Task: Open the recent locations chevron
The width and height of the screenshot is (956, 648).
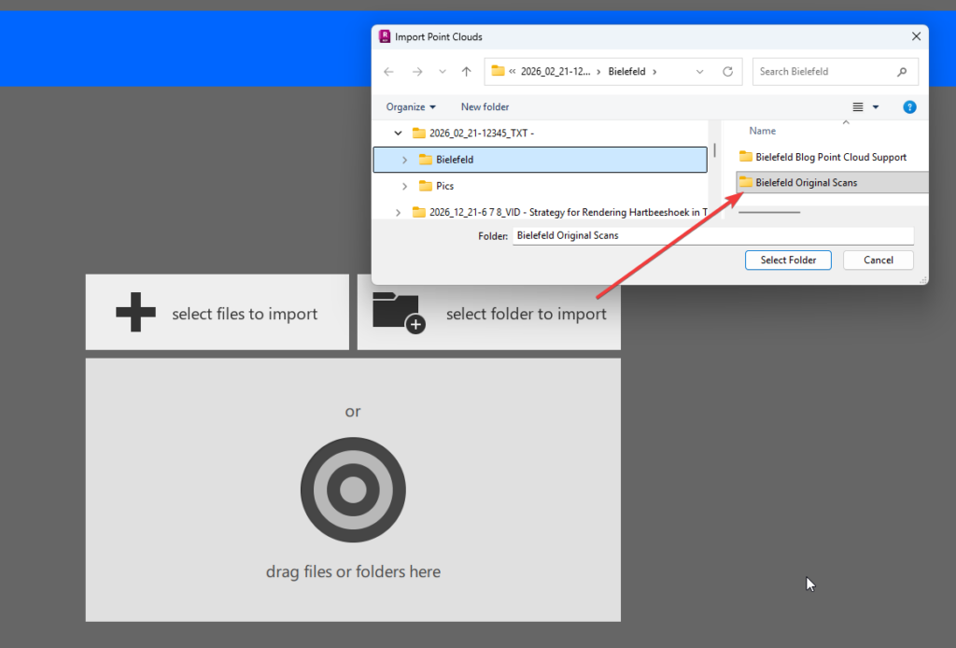Action: 442,72
